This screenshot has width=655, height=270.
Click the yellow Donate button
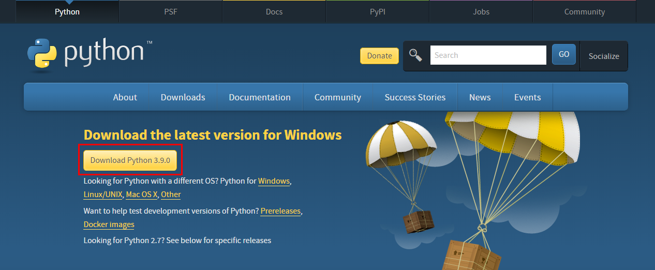(379, 56)
